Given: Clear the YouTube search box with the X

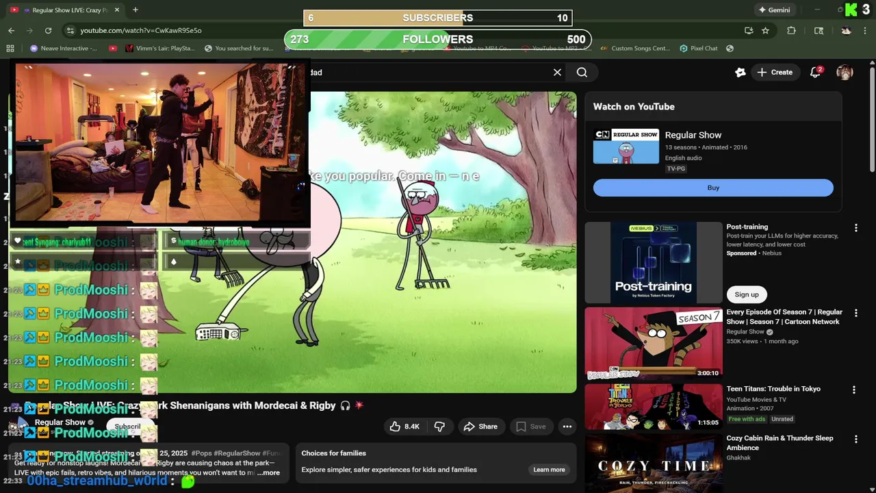Looking at the screenshot, I should pos(557,72).
